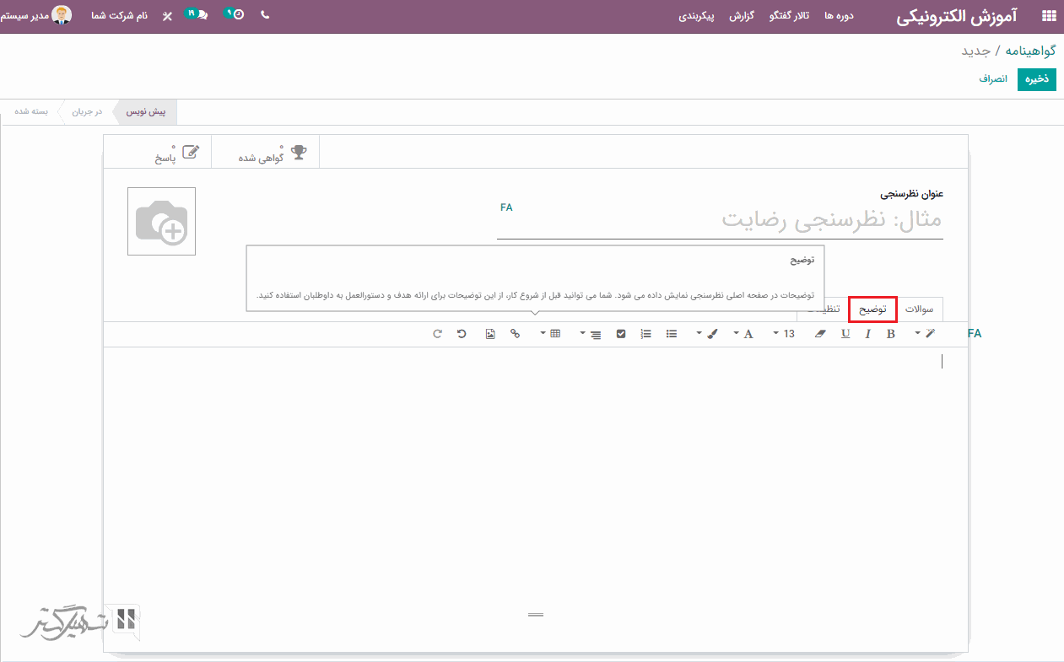
Task: Click the undo arrow in the editor toolbar
Action: [462, 334]
